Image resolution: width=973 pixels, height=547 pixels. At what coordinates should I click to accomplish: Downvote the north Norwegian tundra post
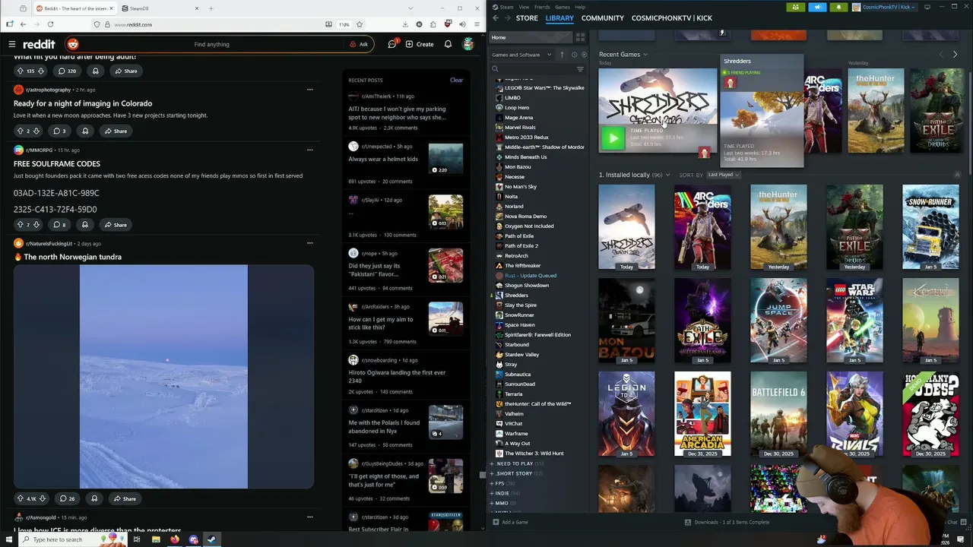(43, 498)
